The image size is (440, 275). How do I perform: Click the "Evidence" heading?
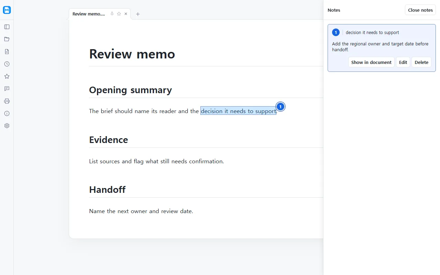(109, 140)
